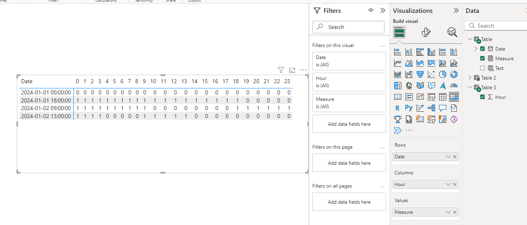This screenshot has height=225, width=527.
Task: Open the Date filter card
Action: [349, 61]
